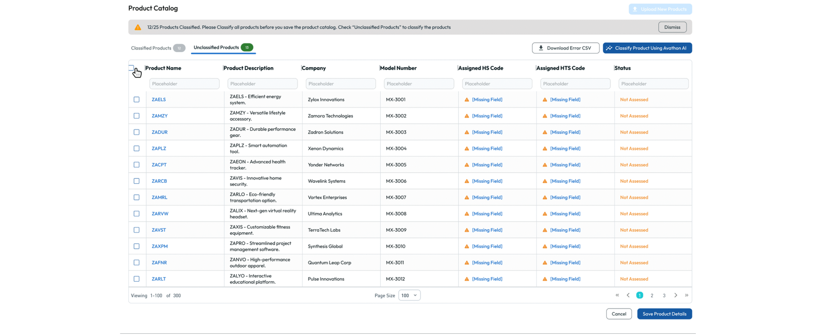This screenshot has width=816, height=335.
Task: Go to the next page using the right chevron
Action: pyautogui.click(x=676, y=295)
